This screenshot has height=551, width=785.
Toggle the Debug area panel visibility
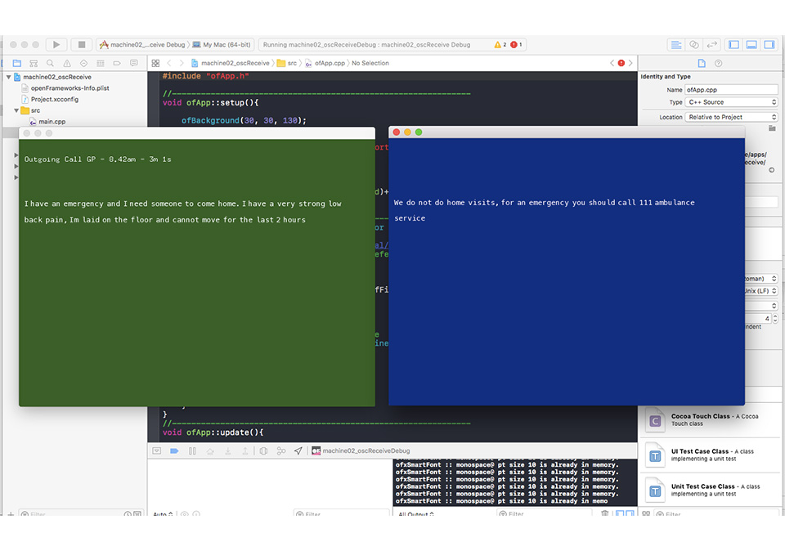[x=751, y=44]
